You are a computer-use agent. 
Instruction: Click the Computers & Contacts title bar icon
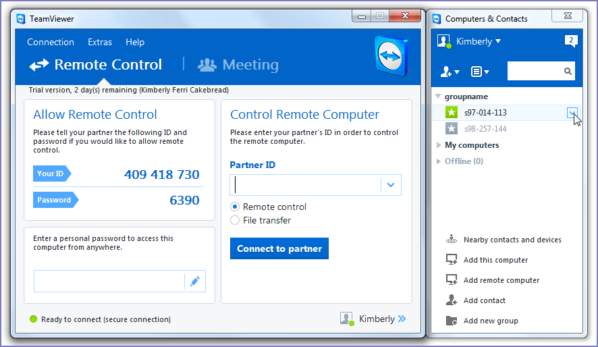coord(437,18)
